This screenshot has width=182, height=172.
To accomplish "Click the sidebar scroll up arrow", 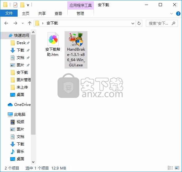I will [x=33, y=32].
